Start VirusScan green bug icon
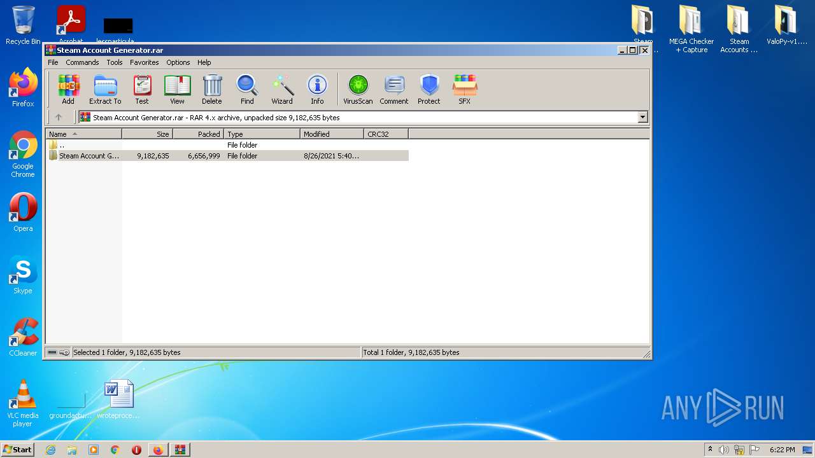Image resolution: width=815 pixels, height=458 pixels. point(358,90)
